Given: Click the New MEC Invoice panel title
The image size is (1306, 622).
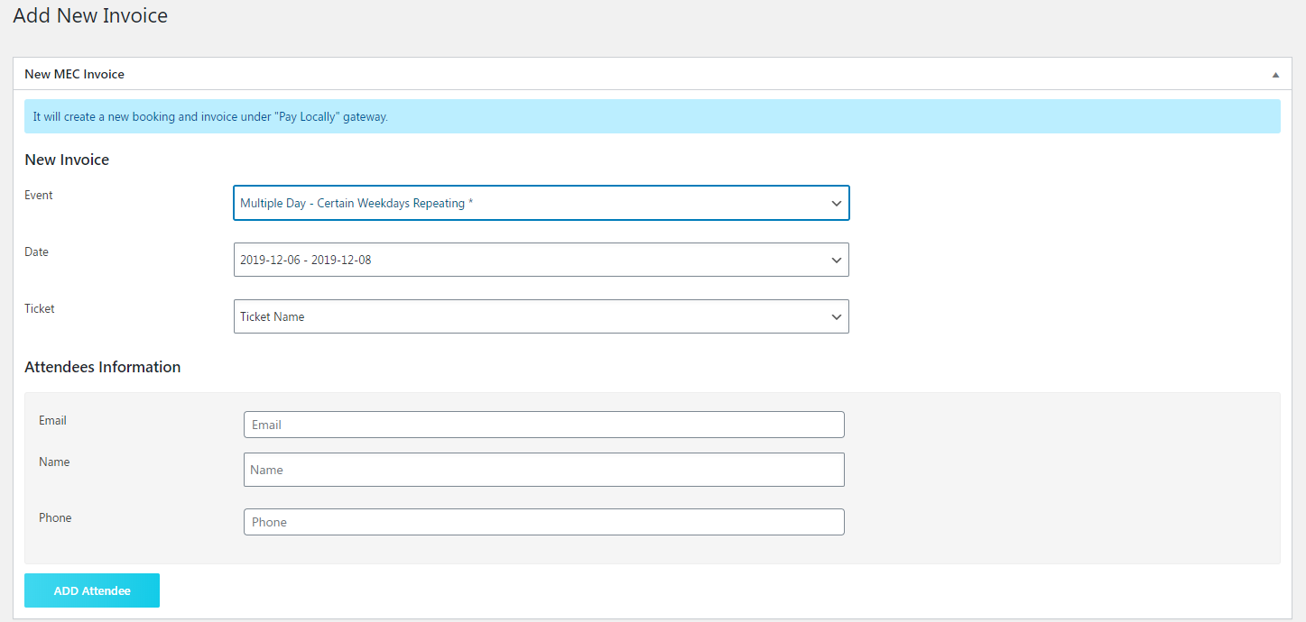Looking at the screenshot, I should pos(74,74).
